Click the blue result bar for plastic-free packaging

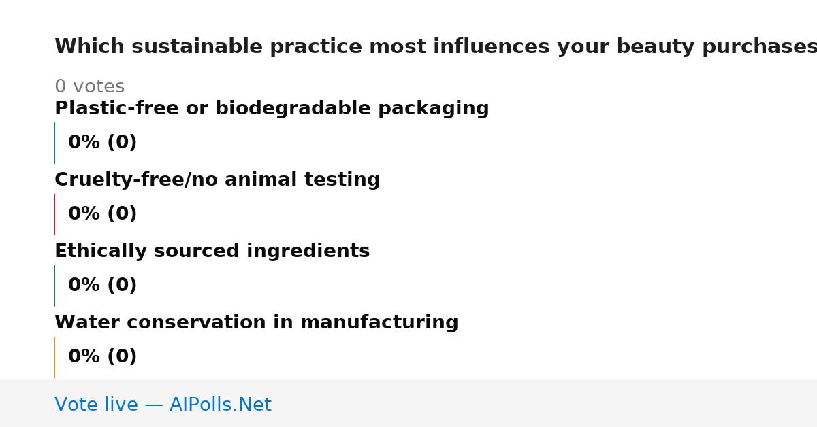coord(54,143)
